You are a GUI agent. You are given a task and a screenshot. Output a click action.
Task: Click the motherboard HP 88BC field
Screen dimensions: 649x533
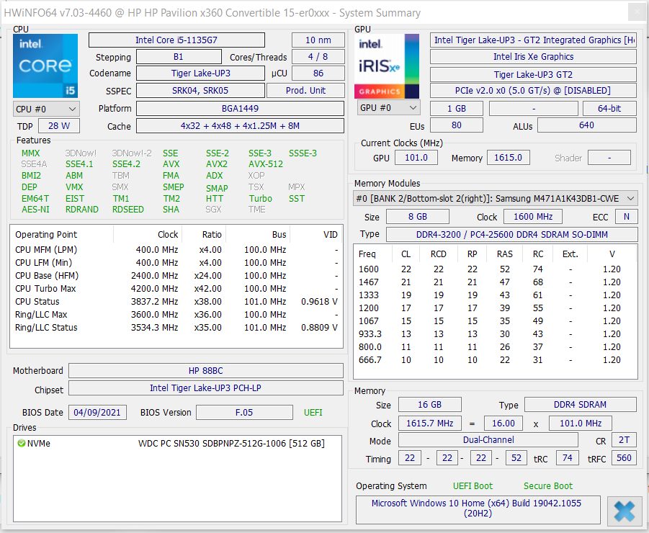coord(206,370)
